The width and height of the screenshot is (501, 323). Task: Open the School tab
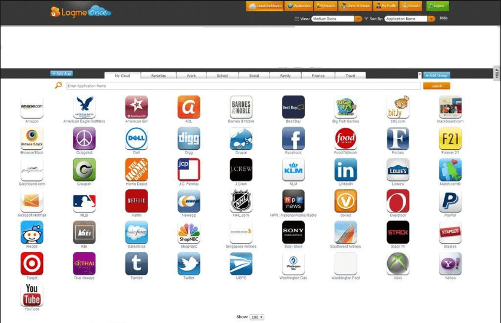click(222, 76)
